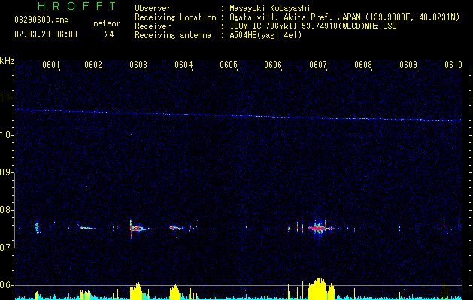
Task: Click the 0.7 kHz axis label
Action: pyautogui.click(x=6, y=247)
